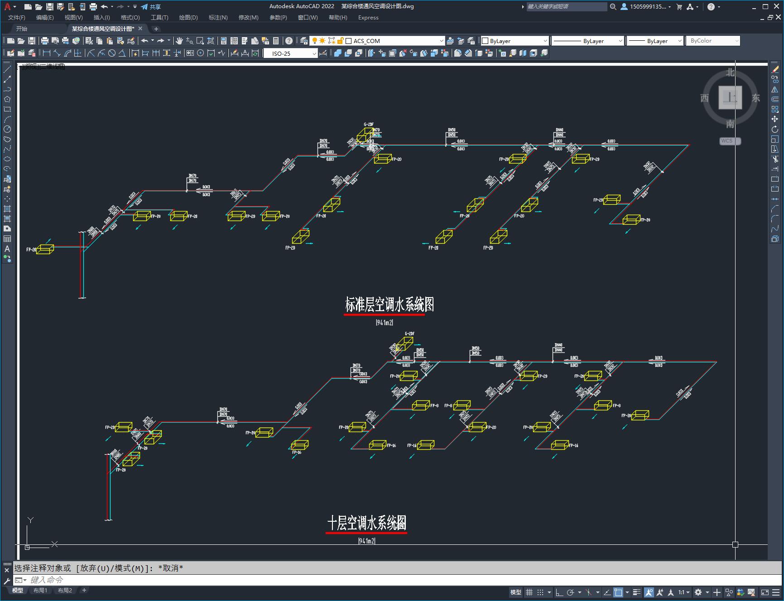Select the Line tool in draw toolbar

pyautogui.click(x=7, y=69)
